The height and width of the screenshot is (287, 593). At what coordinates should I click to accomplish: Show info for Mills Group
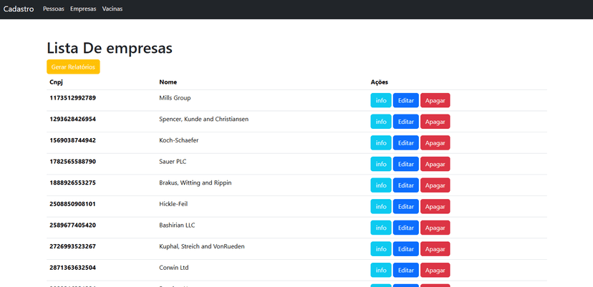(381, 101)
